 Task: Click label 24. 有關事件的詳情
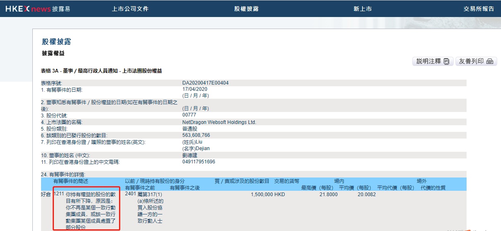[x=63, y=175]
